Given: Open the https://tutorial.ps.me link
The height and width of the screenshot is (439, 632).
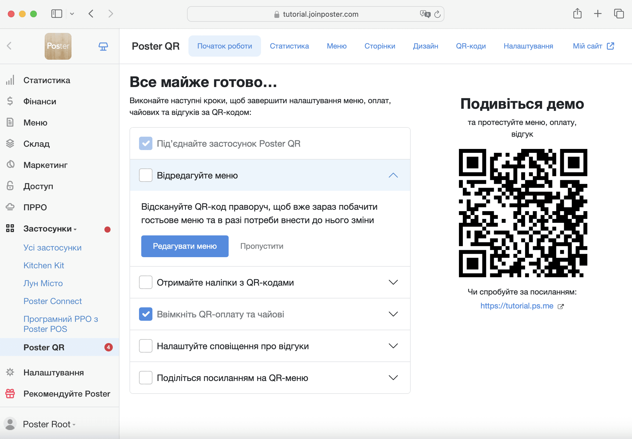Looking at the screenshot, I should pos(517,306).
